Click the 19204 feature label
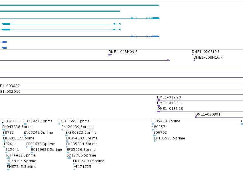This screenshot has height=171, width=243. click(x=9, y=144)
